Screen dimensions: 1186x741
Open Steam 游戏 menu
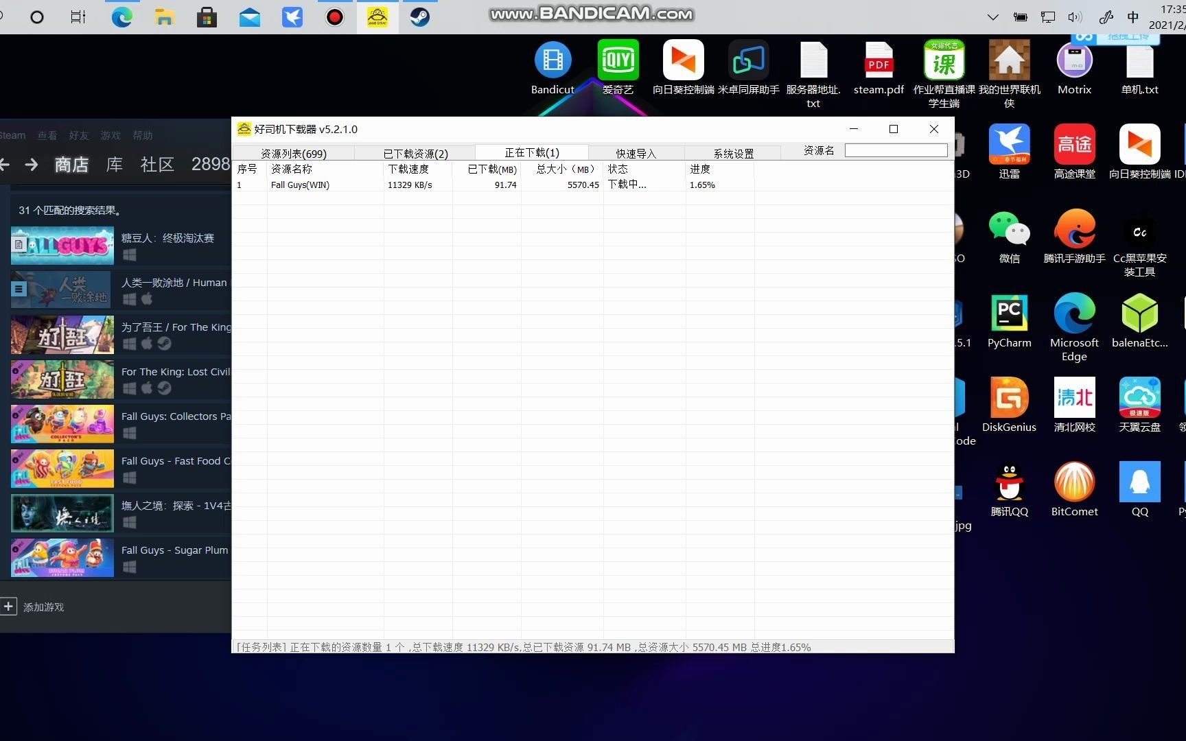pyautogui.click(x=110, y=135)
